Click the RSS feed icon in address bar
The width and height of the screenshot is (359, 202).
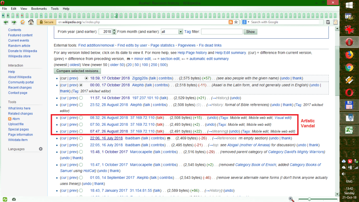click(x=230, y=22)
